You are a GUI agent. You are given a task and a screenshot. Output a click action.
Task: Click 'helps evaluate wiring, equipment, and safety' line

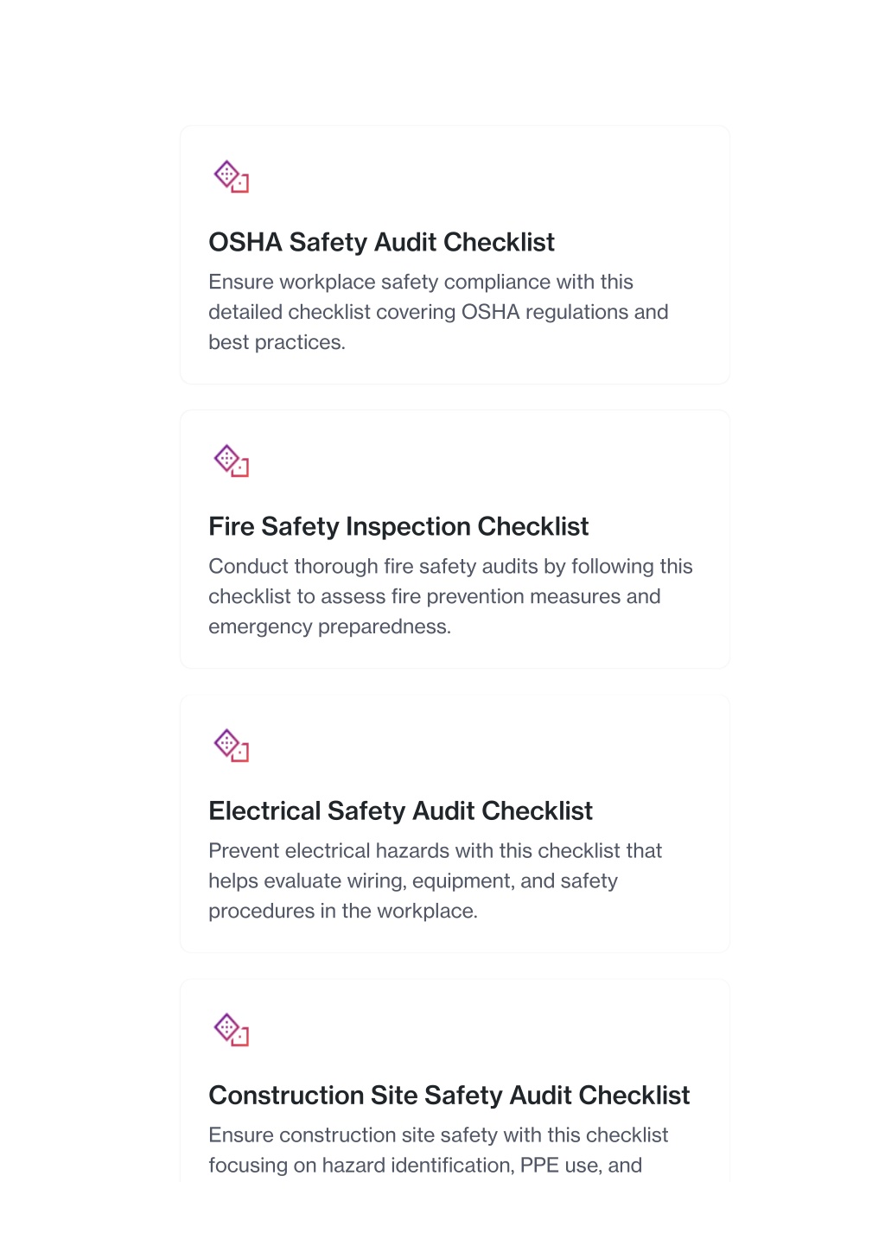click(x=413, y=880)
